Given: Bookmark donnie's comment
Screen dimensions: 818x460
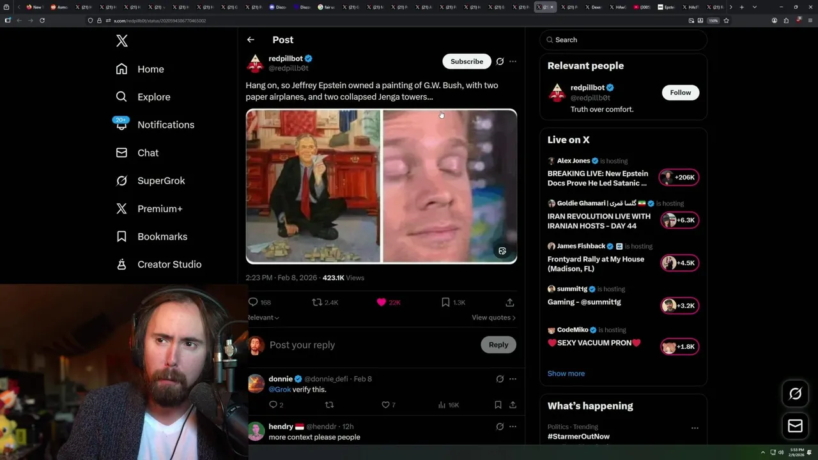Looking at the screenshot, I should [498, 405].
